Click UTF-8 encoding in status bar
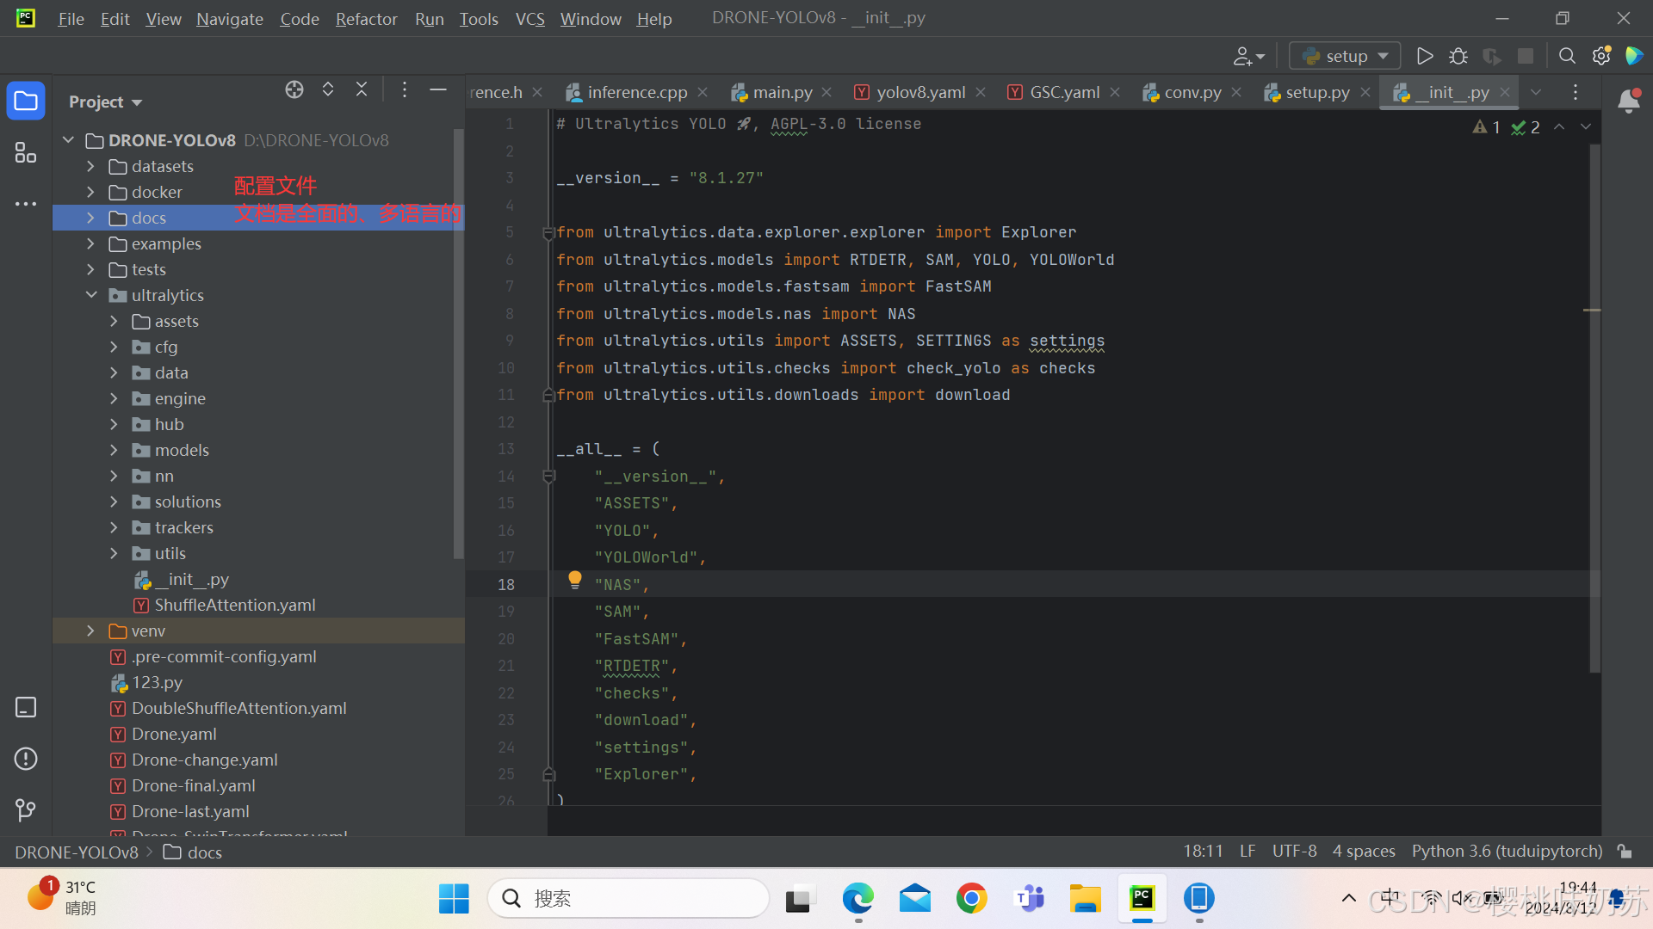The width and height of the screenshot is (1653, 929). point(1294,852)
